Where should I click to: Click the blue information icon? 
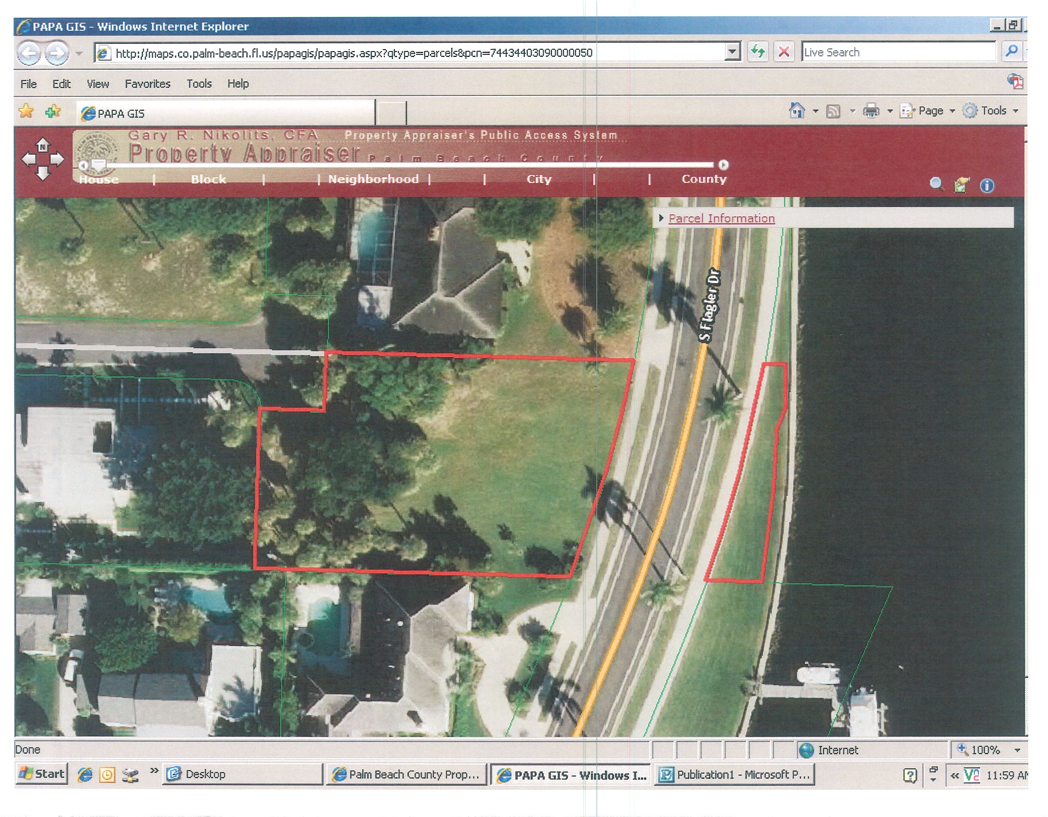(987, 185)
